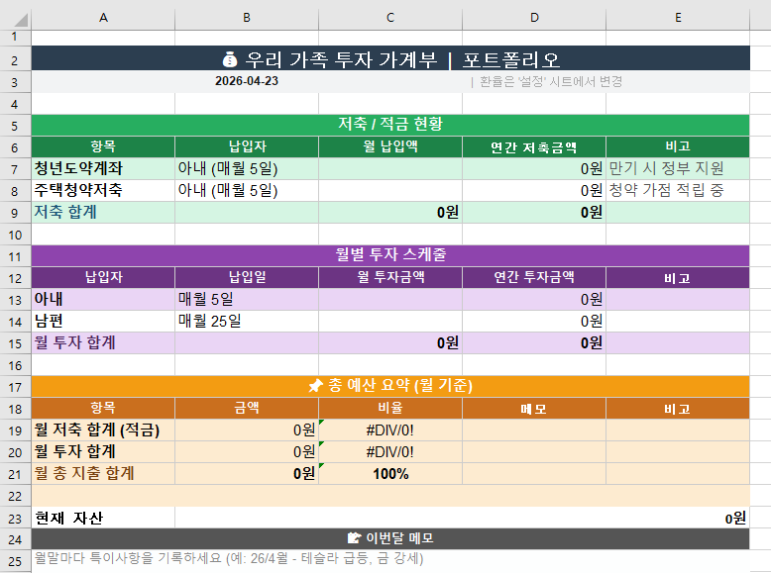Click the 금액 column heading
This screenshot has width=771, height=573.
pyautogui.click(x=247, y=408)
